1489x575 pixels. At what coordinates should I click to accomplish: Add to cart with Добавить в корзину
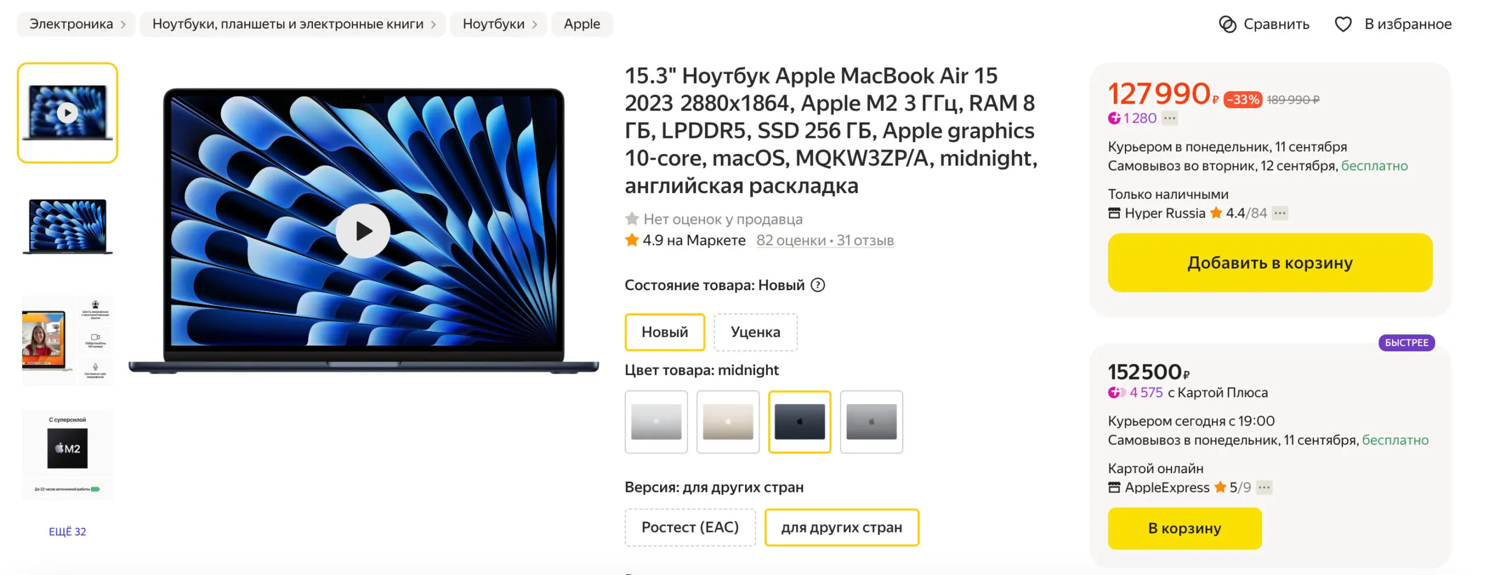(1270, 263)
